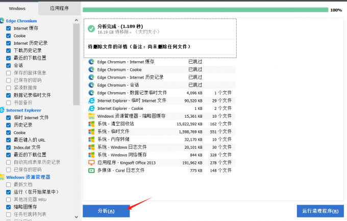Click Edge icon in Edge Chromium - 会话 row
Viewport: 347px width, 221px height.
[91, 85]
